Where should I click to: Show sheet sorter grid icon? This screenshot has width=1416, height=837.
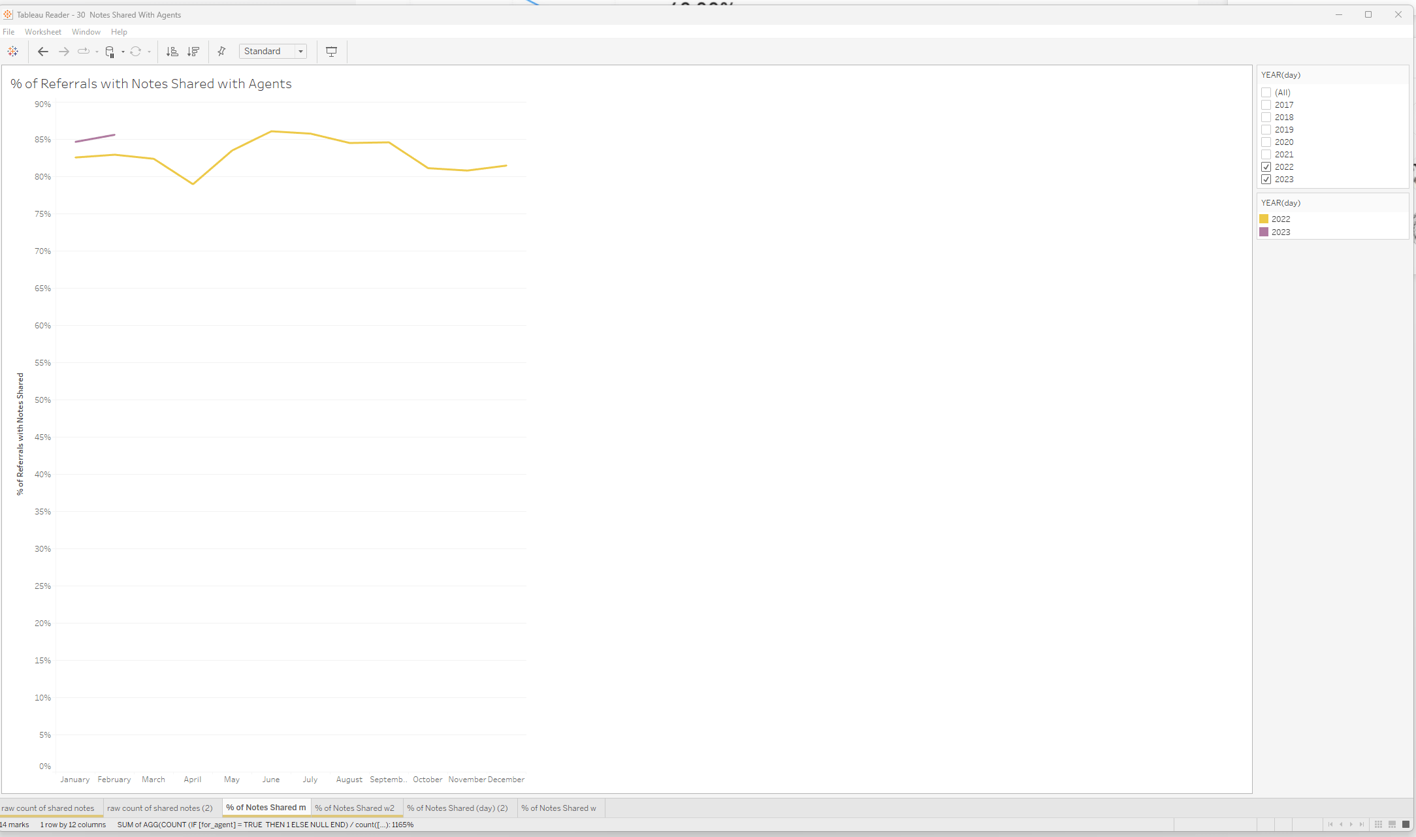(x=1378, y=825)
